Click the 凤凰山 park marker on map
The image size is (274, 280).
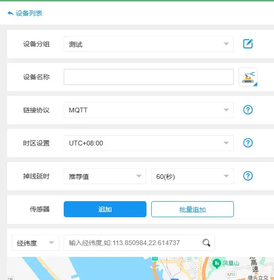217,263
